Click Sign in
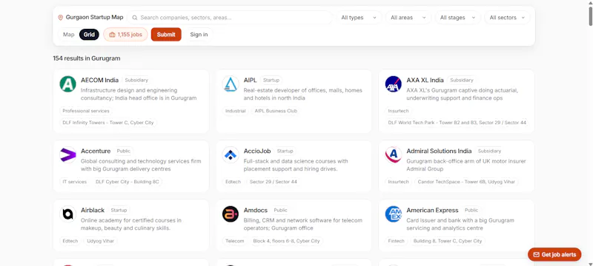593x266 pixels. point(199,35)
